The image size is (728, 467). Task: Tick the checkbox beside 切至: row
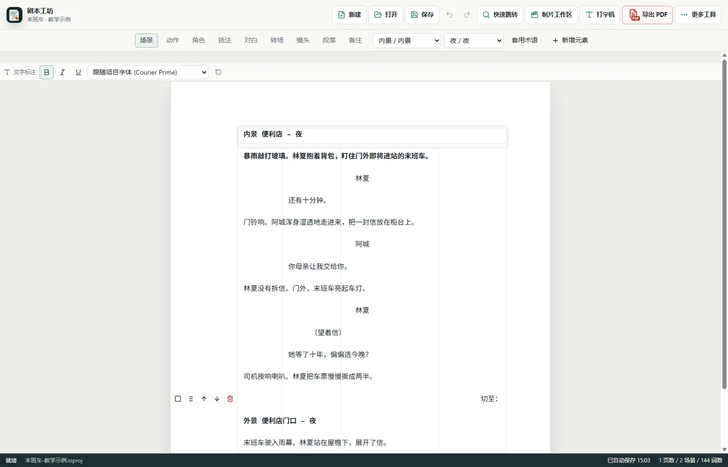pyautogui.click(x=178, y=399)
